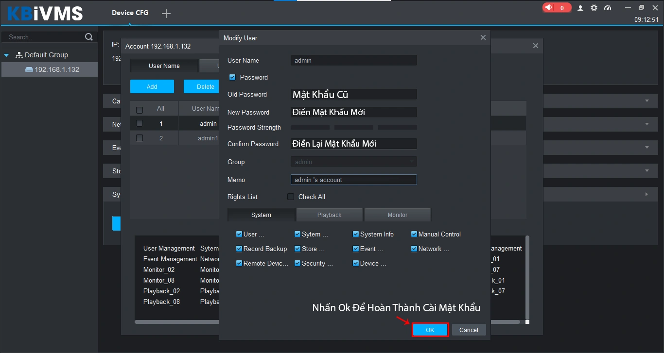Viewport: 664px width, 353px height.
Task: Add a new tab with plus icon
Action: coord(166,14)
